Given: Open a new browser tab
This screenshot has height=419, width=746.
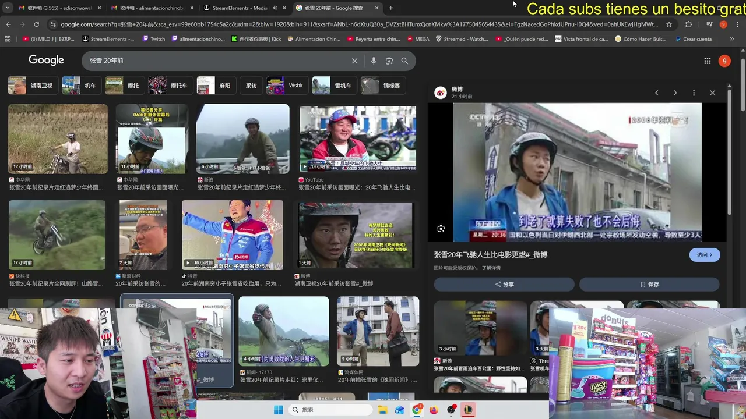Looking at the screenshot, I should point(390,8).
